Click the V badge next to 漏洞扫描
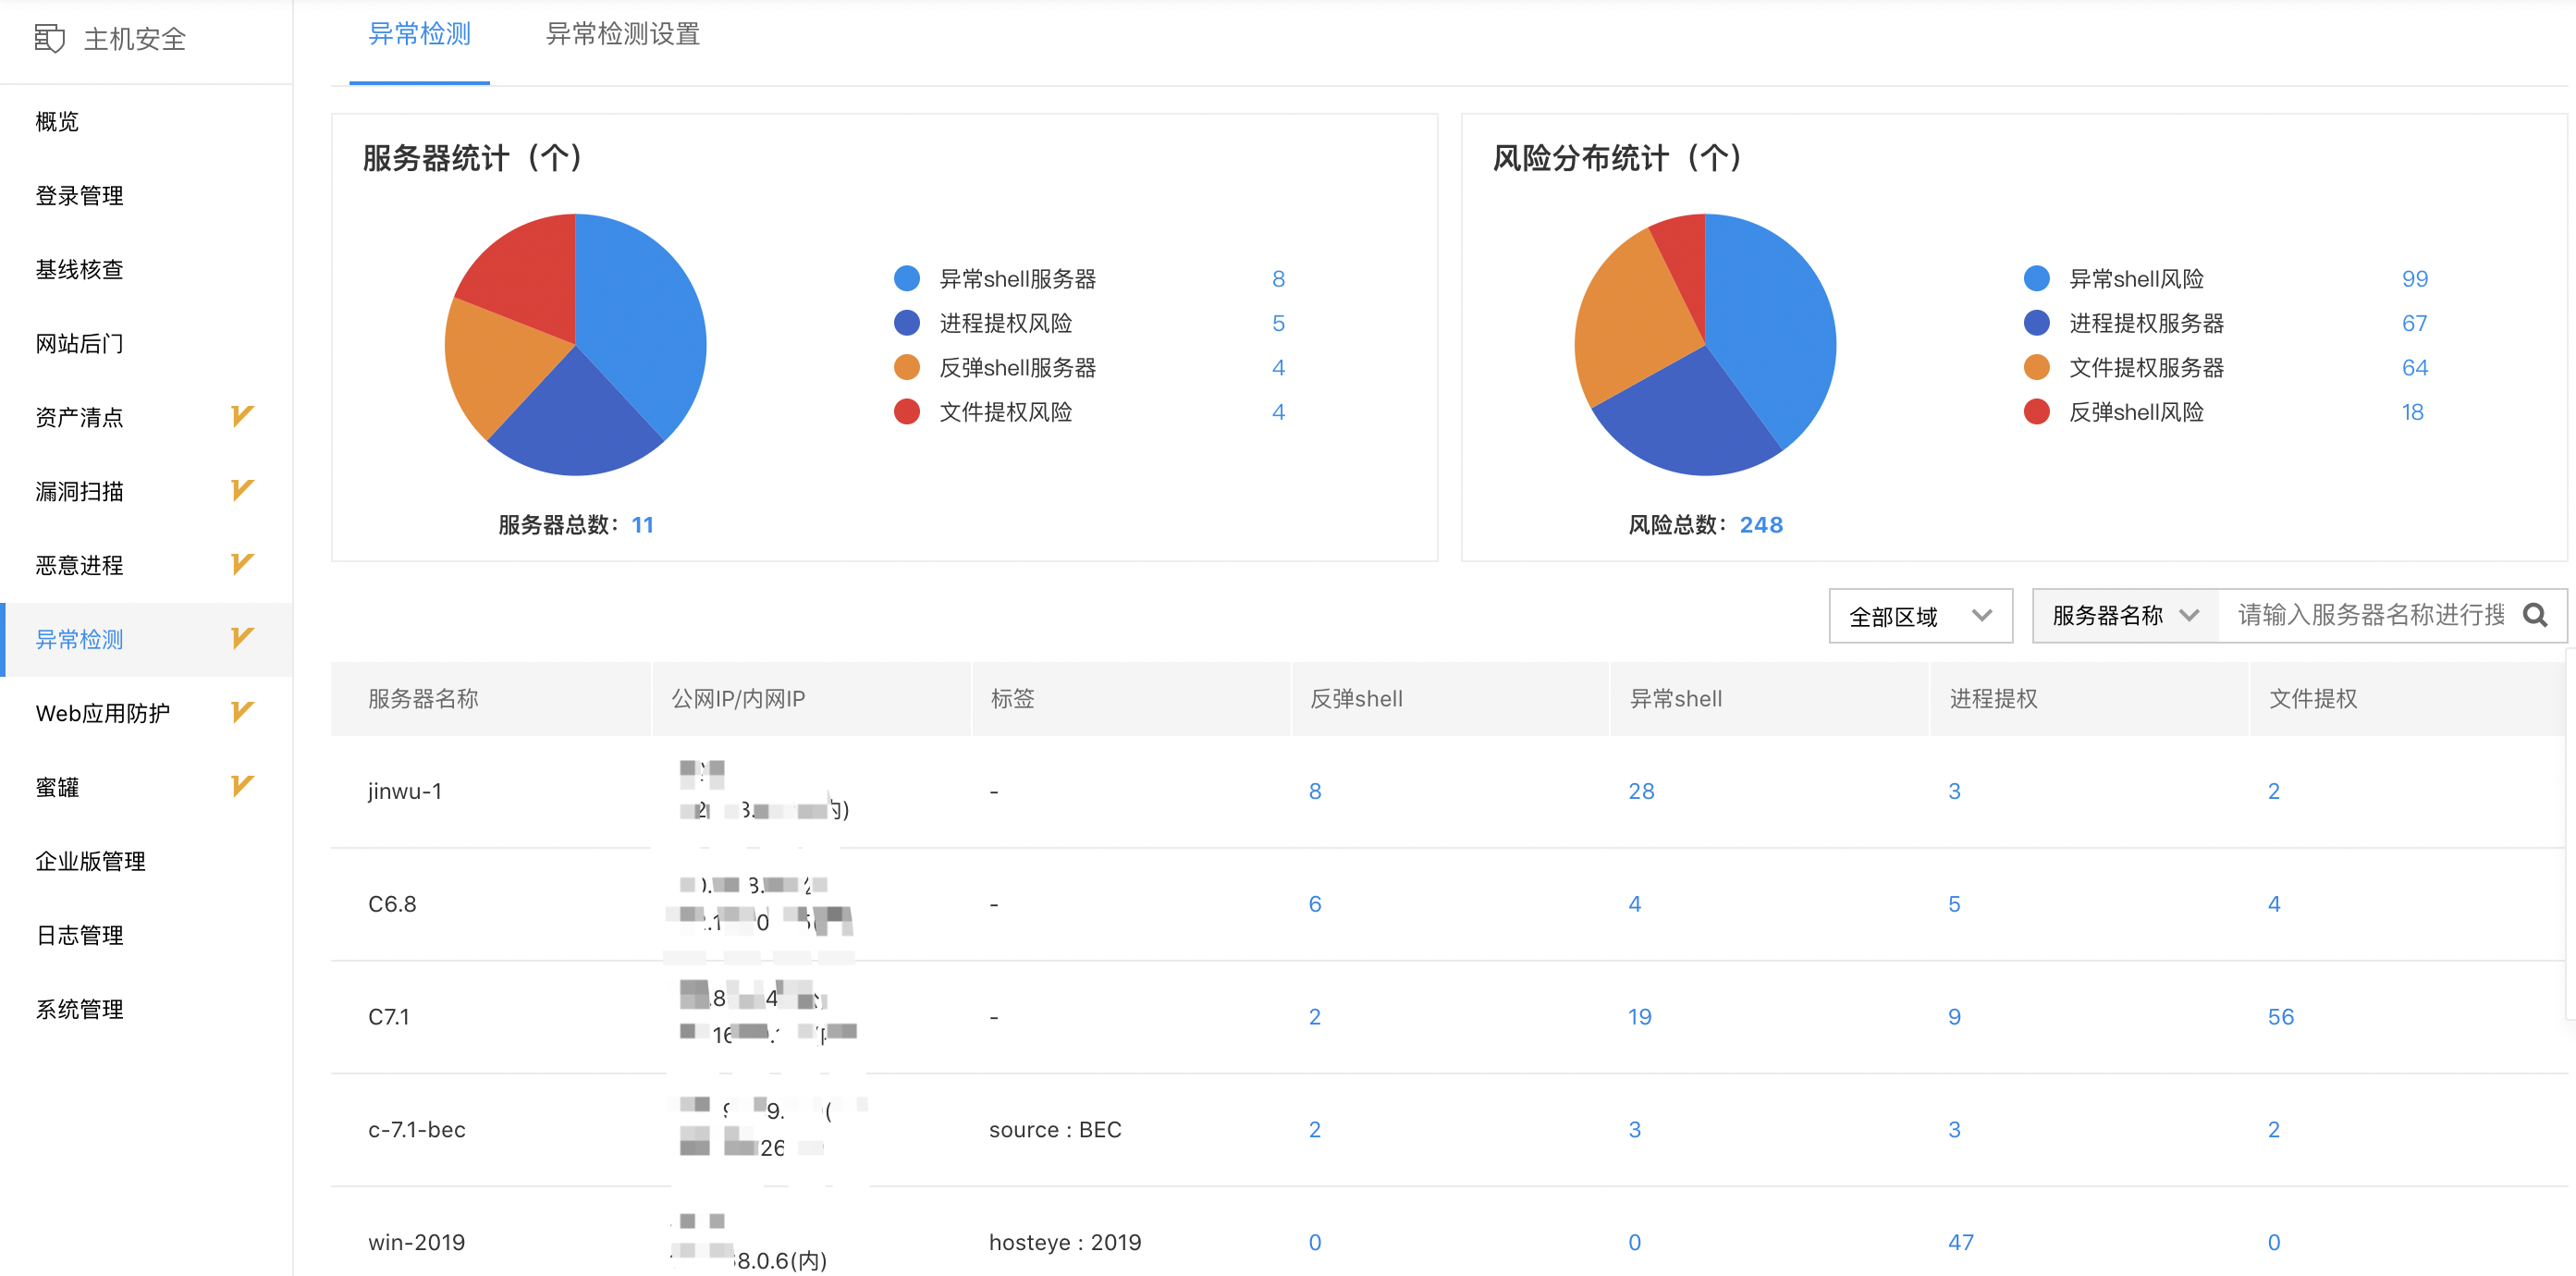 pos(242,490)
